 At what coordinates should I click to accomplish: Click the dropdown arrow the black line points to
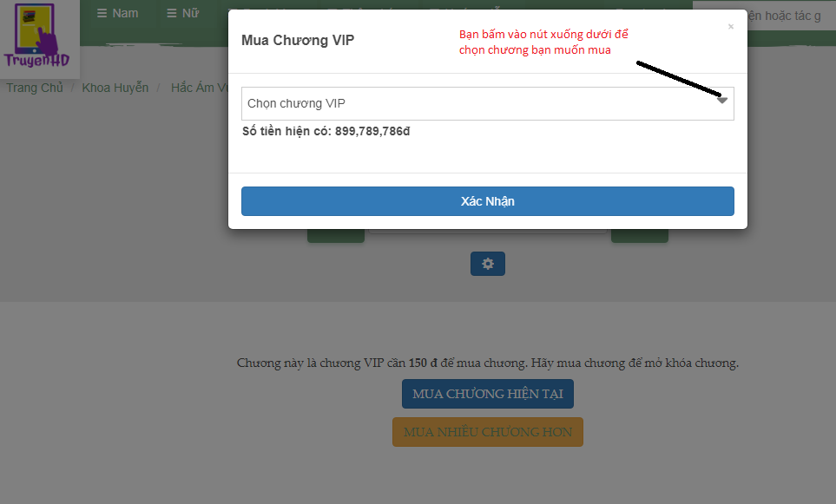tap(722, 101)
